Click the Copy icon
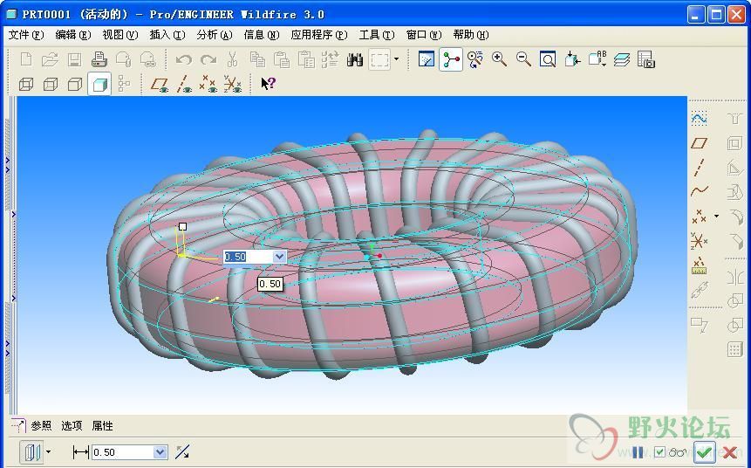This screenshot has height=468, width=751. coord(257,59)
